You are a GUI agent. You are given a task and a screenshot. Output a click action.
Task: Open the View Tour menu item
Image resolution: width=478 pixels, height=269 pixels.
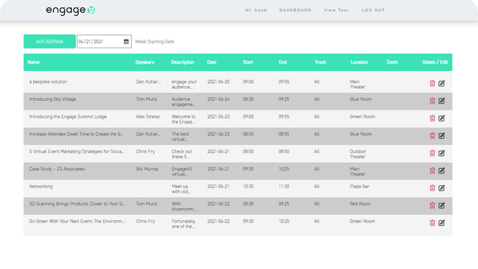pyautogui.click(x=336, y=10)
